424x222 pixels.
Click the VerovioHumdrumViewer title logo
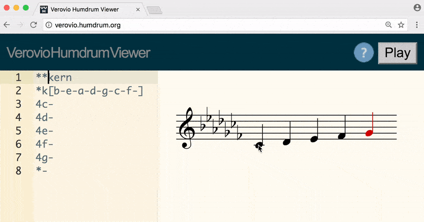[78, 53]
